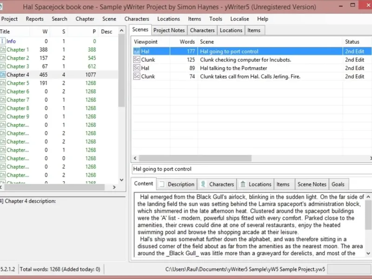This screenshot has width=372, height=279.
Task: Select the Chapter 4 row
Action: [59, 75]
